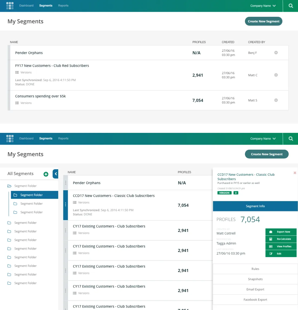The width and height of the screenshot is (298, 310).
Task: Open settings gear for Consumers spending over $5k
Action: (x=276, y=100)
